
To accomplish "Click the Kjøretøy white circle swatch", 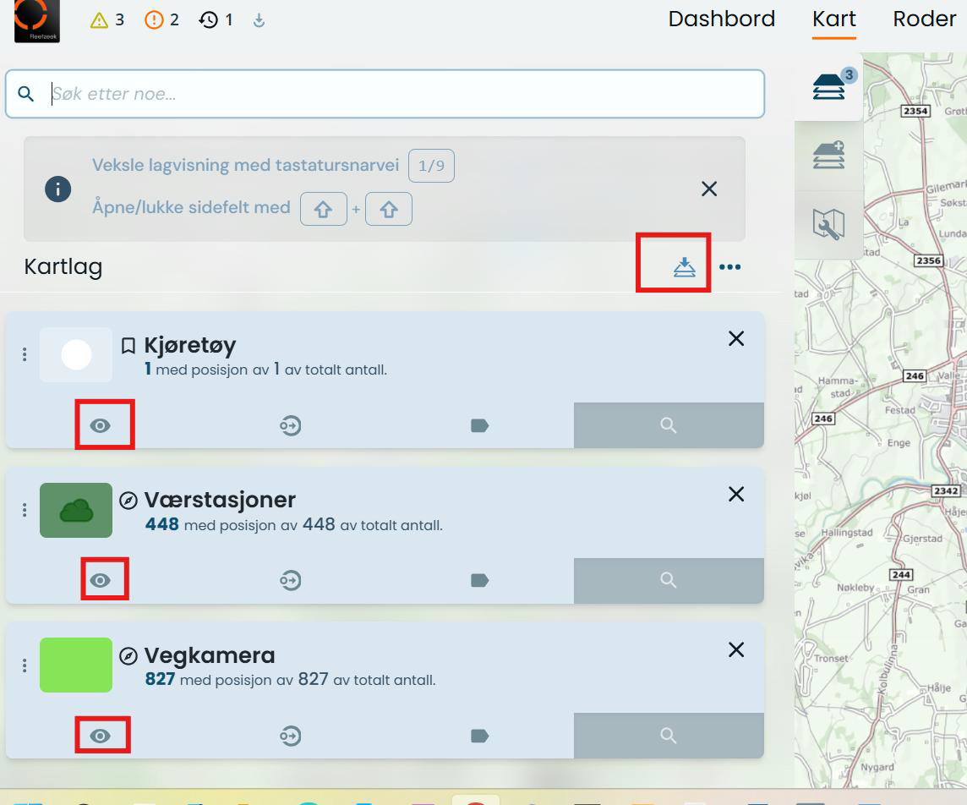I will [x=76, y=354].
